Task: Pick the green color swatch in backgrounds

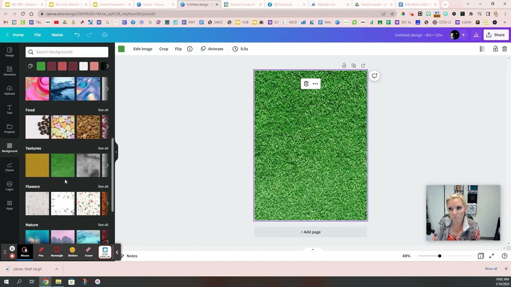Action: coord(41,66)
